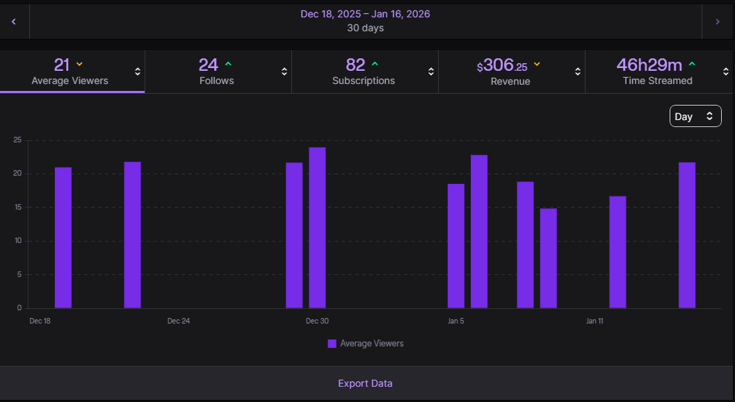The width and height of the screenshot is (735, 402).
Task: Select the Time Streamed metric tab
Action: [x=659, y=71]
